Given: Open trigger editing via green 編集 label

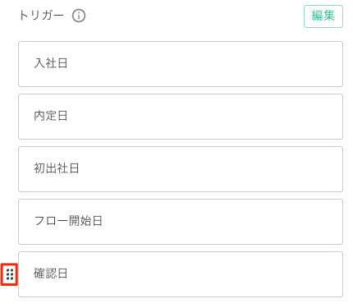Looking at the screenshot, I should (x=323, y=16).
